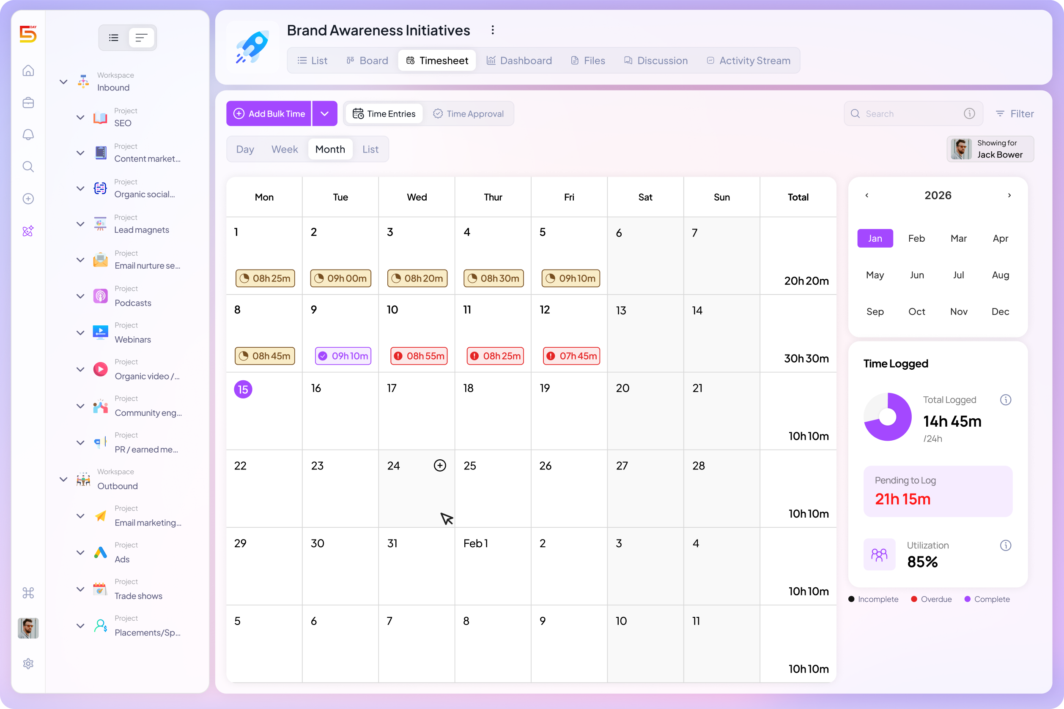
Task: Expand the Placements/Sp project chevron
Action: pos(80,626)
